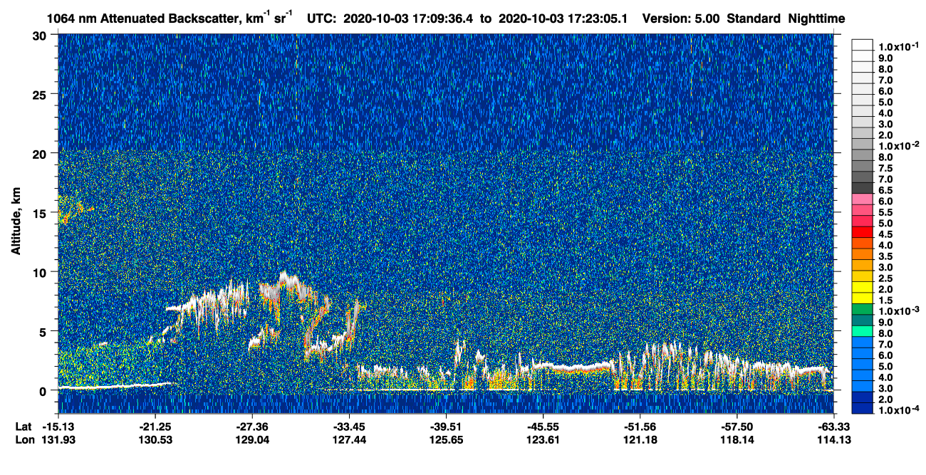Click longitude value '130.53'
This screenshot has height=475, width=926.
[x=155, y=439]
